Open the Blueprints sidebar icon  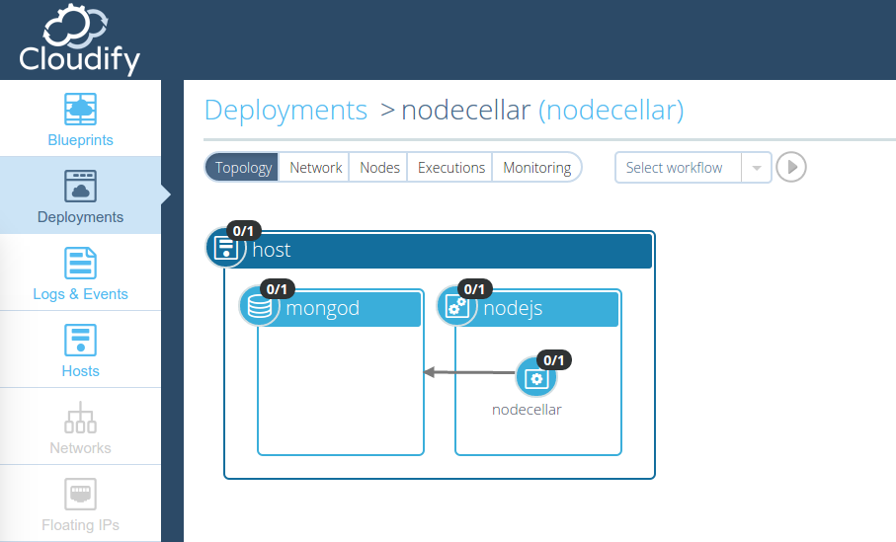(81, 109)
